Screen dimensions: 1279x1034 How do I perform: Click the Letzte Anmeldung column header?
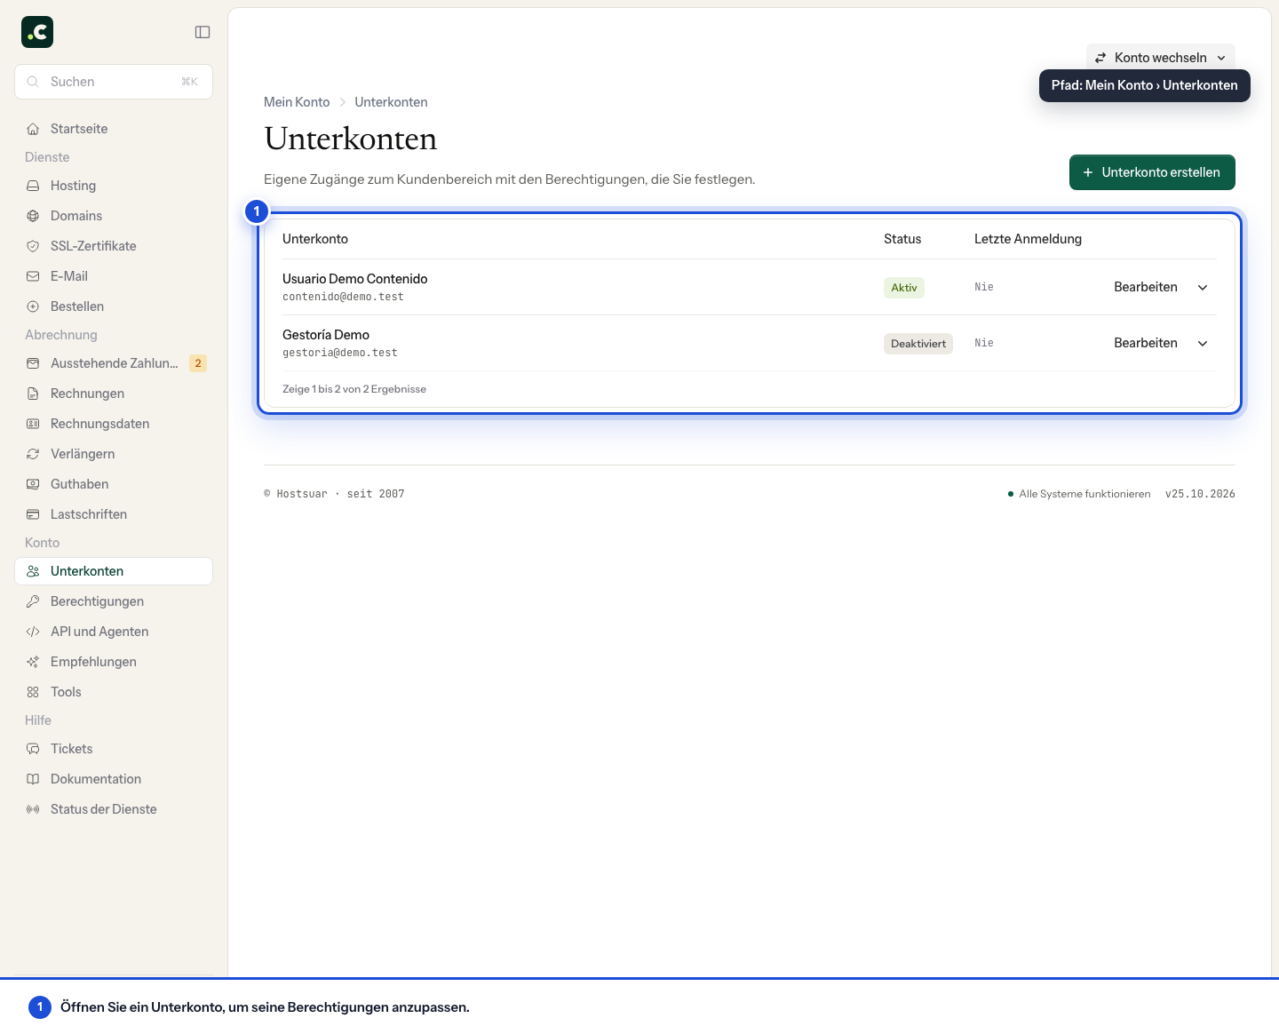pyautogui.click(x=1028, y=239)
